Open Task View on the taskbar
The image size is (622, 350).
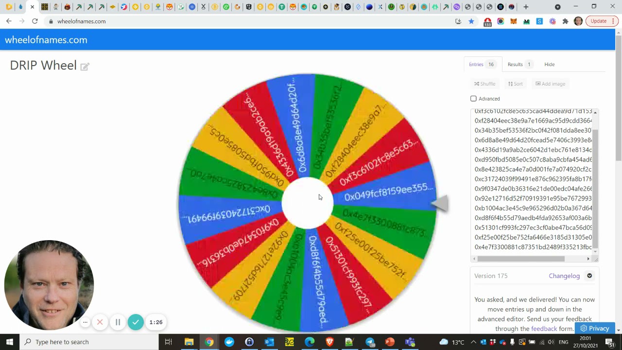click(169, 342)
